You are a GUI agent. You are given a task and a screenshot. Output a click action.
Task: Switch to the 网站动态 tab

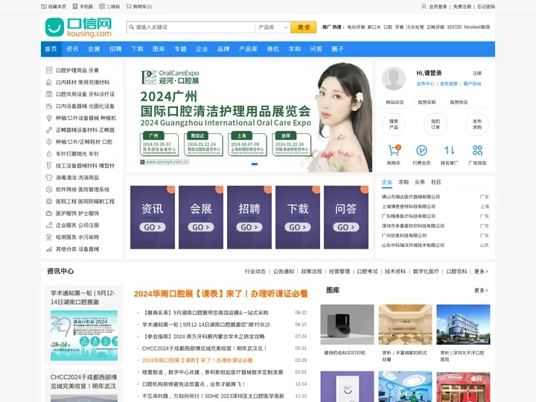[x=395, y=102]
